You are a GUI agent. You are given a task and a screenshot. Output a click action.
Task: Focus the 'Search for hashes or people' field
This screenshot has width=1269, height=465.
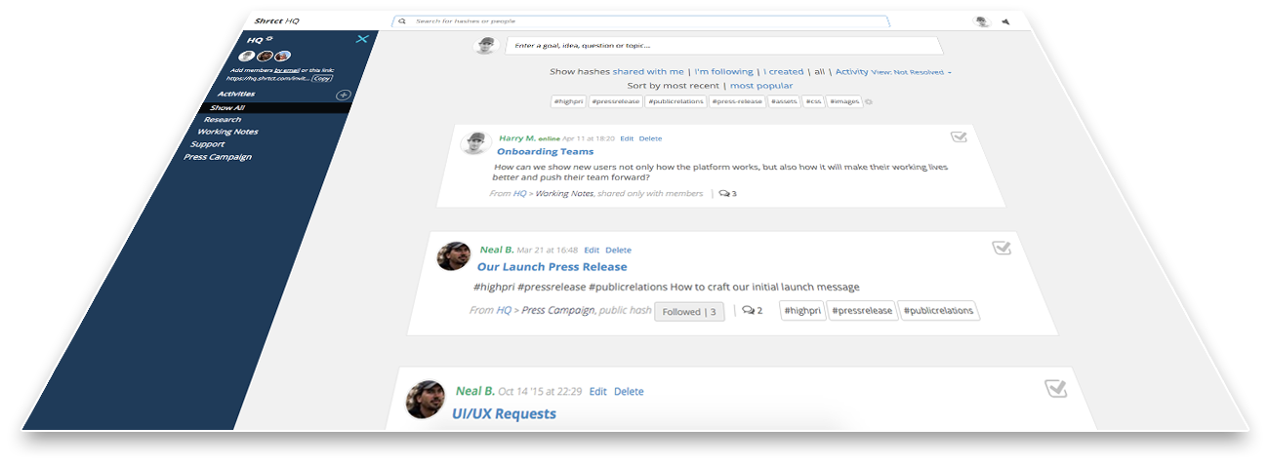(x=640, y=20)
